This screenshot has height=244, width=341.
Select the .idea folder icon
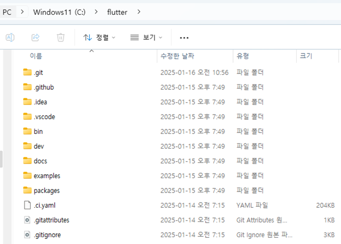27,102
